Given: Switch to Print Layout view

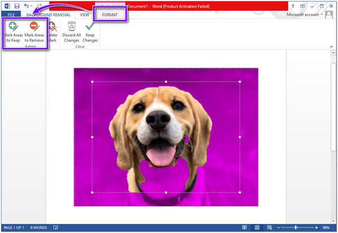Looking at the screenshot, I should point(257,227).
